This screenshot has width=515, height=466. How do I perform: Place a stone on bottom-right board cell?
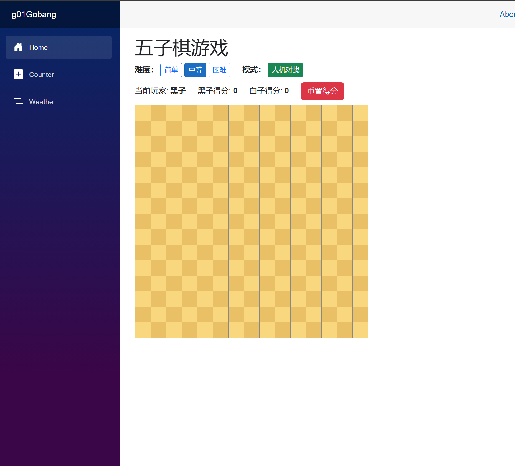(x=360, y=330)
